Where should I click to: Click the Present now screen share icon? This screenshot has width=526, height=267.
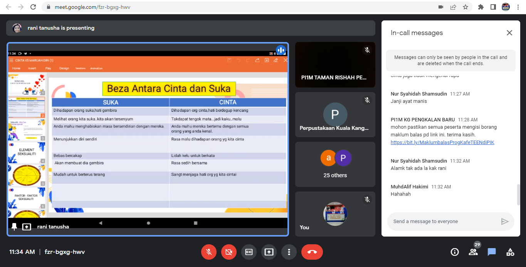click(x=269, y=252)
